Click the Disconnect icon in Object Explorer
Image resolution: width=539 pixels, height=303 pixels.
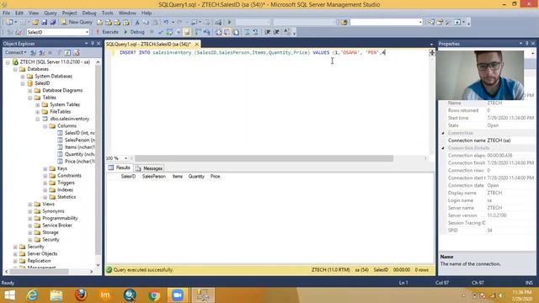click(41, 52)
